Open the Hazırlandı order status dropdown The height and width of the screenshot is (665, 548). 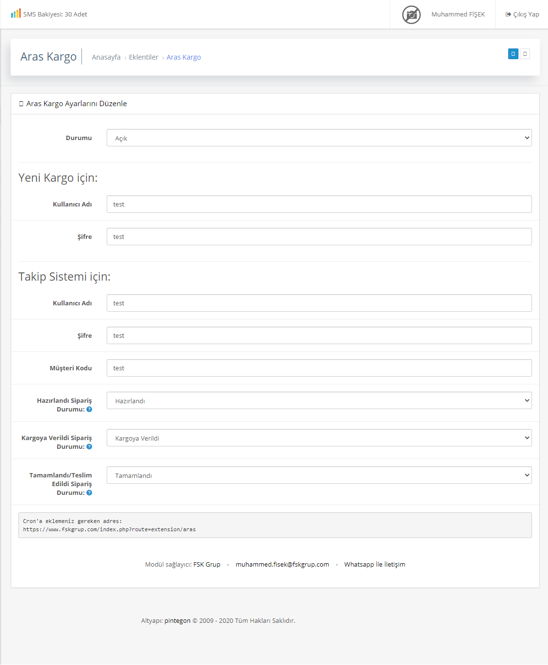(x=319, y=400)
